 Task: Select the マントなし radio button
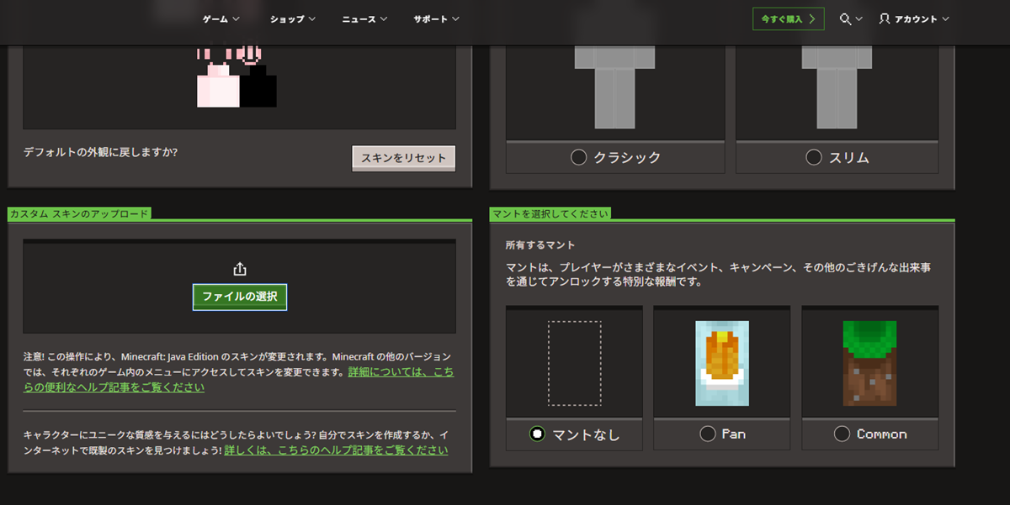pyautogui.click(x=537, y=434)
